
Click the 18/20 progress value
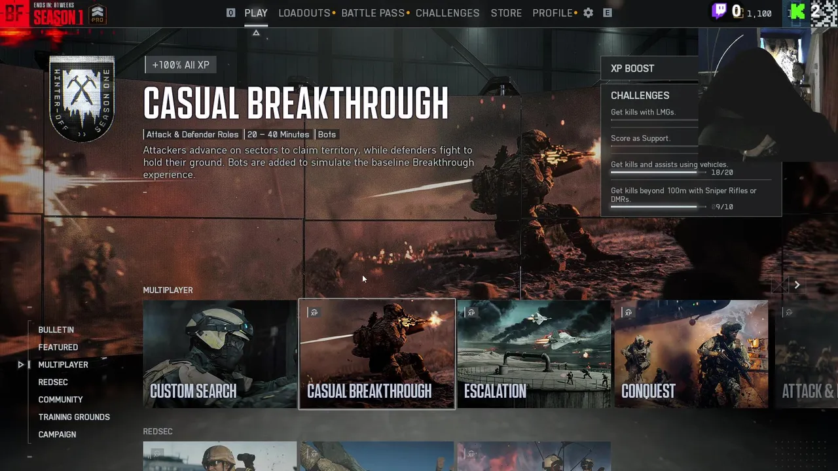tap(722, 173)
